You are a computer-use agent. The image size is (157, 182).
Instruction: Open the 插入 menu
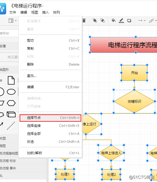pyautogui.click(x=46, y=12)
